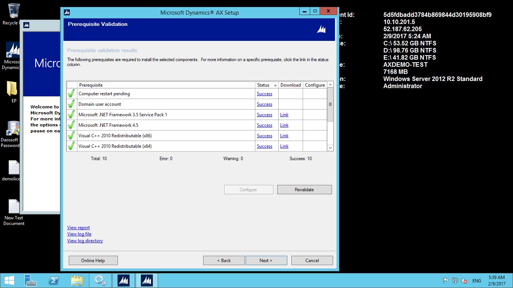Open the View log directory link
Viewport: 513px width, 288px height.
[x=85, y=241]
